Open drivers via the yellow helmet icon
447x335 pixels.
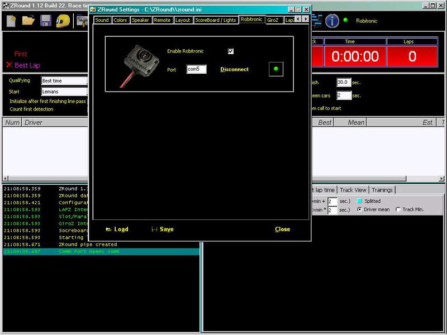[x=63, y=21]
